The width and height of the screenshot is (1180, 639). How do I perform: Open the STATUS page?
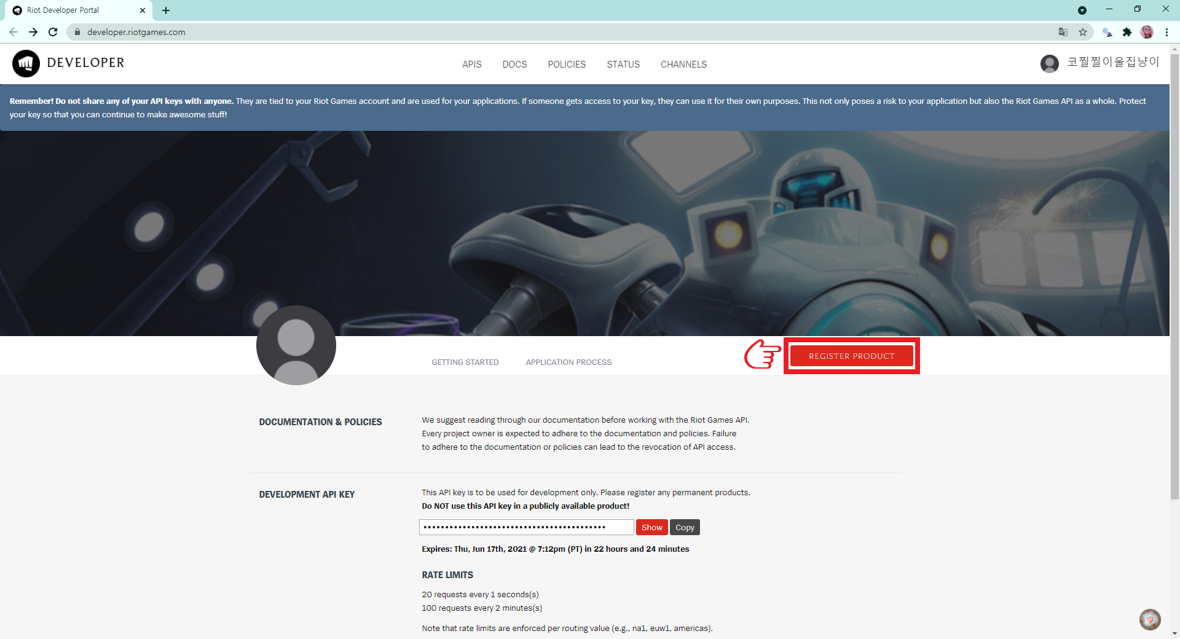(x=623, y=64)
